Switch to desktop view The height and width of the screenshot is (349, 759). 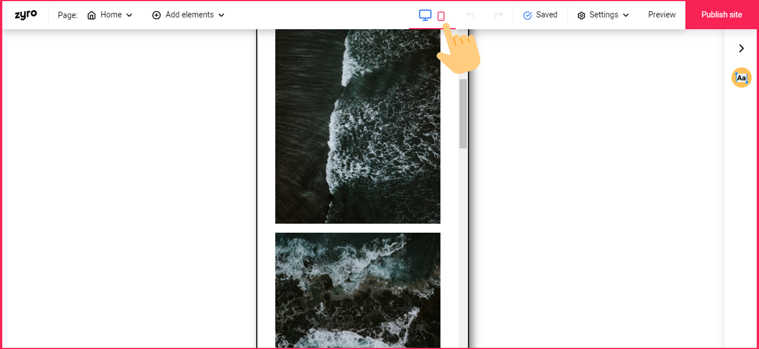click(425, 15)
